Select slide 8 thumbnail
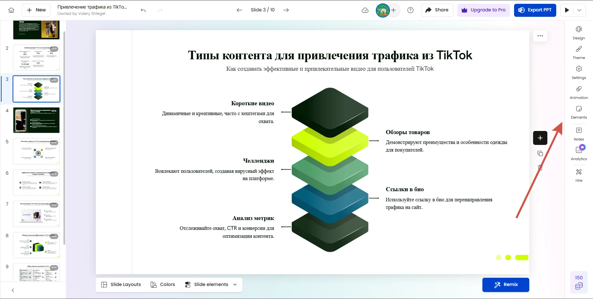This screenshot has width=593, height=299. coord(36,245)
